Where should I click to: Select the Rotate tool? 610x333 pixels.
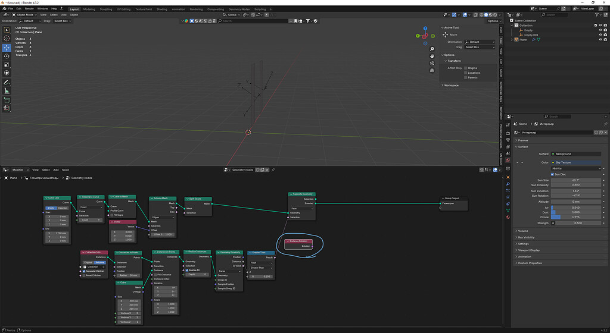coord(7,56)
